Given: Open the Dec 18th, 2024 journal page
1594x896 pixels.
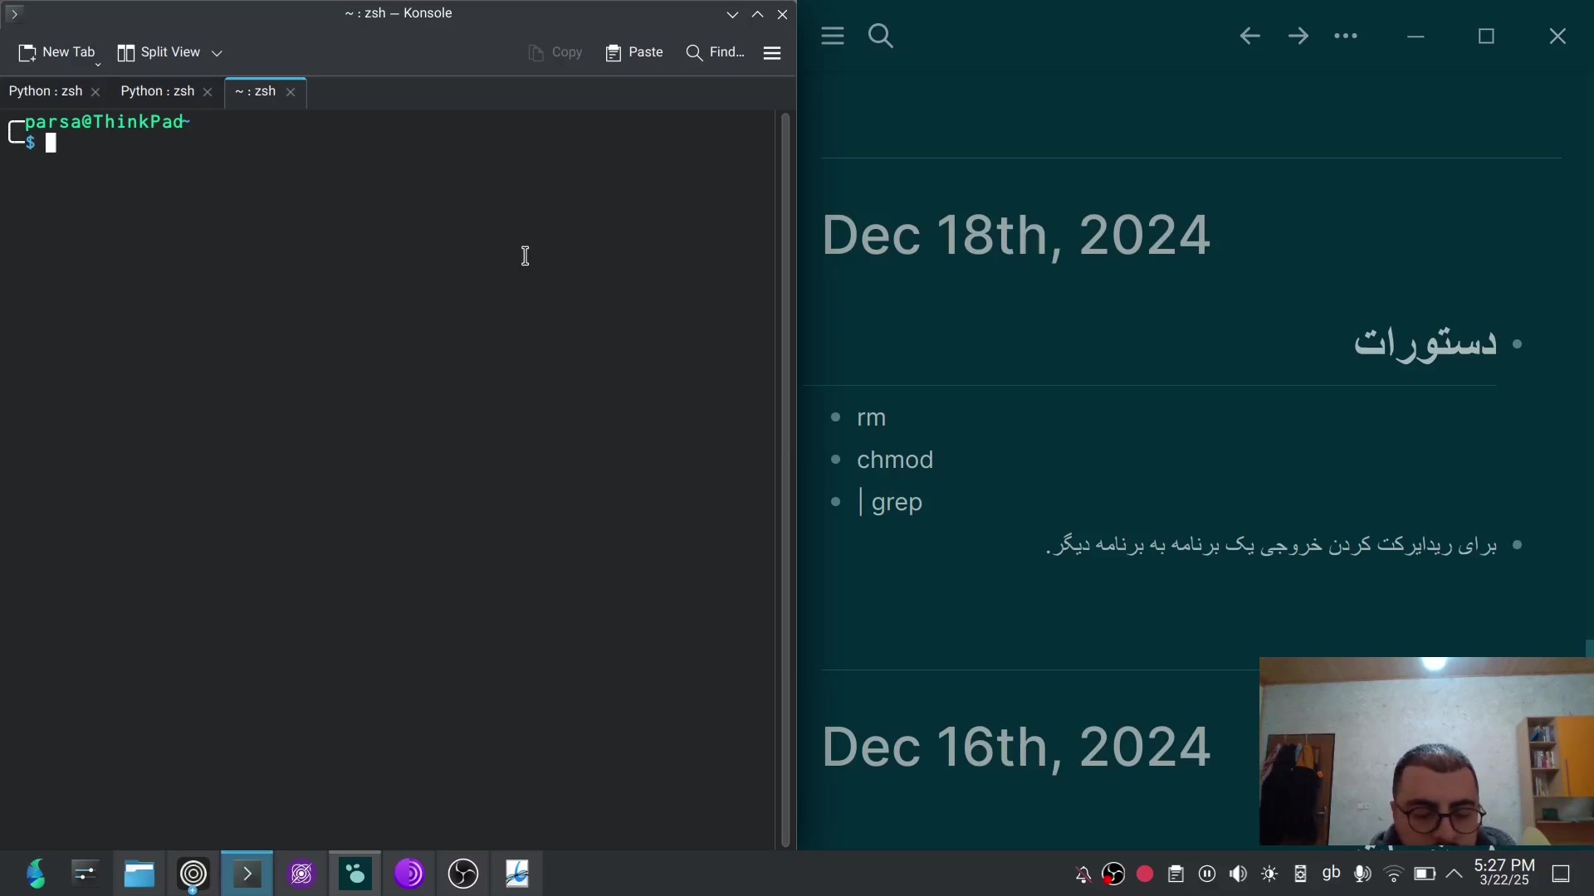Looking at the screenshot, I should coord(1015,235).
